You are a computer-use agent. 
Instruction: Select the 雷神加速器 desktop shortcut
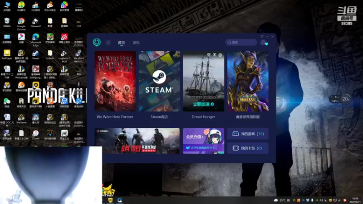(x=21, y=87)
